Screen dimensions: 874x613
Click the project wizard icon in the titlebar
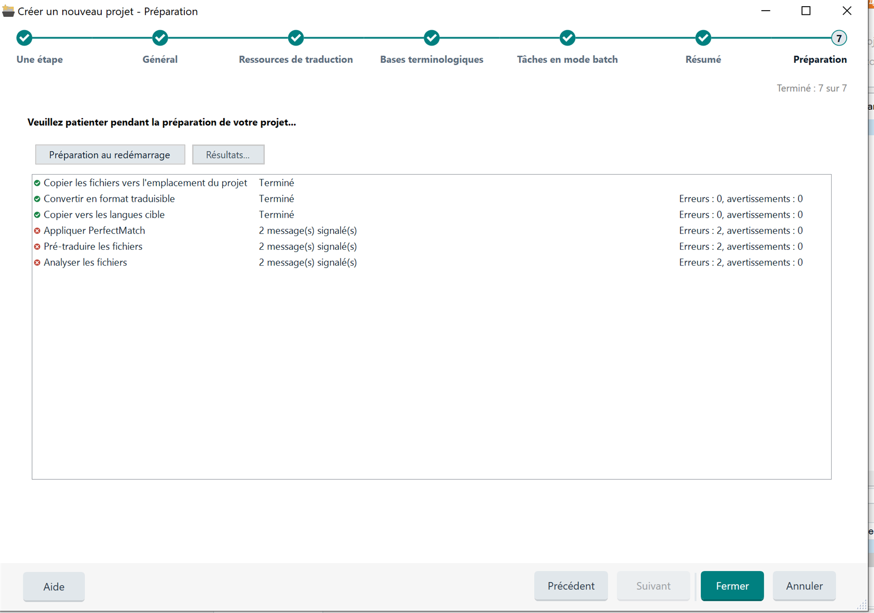[x=8, y=11]
